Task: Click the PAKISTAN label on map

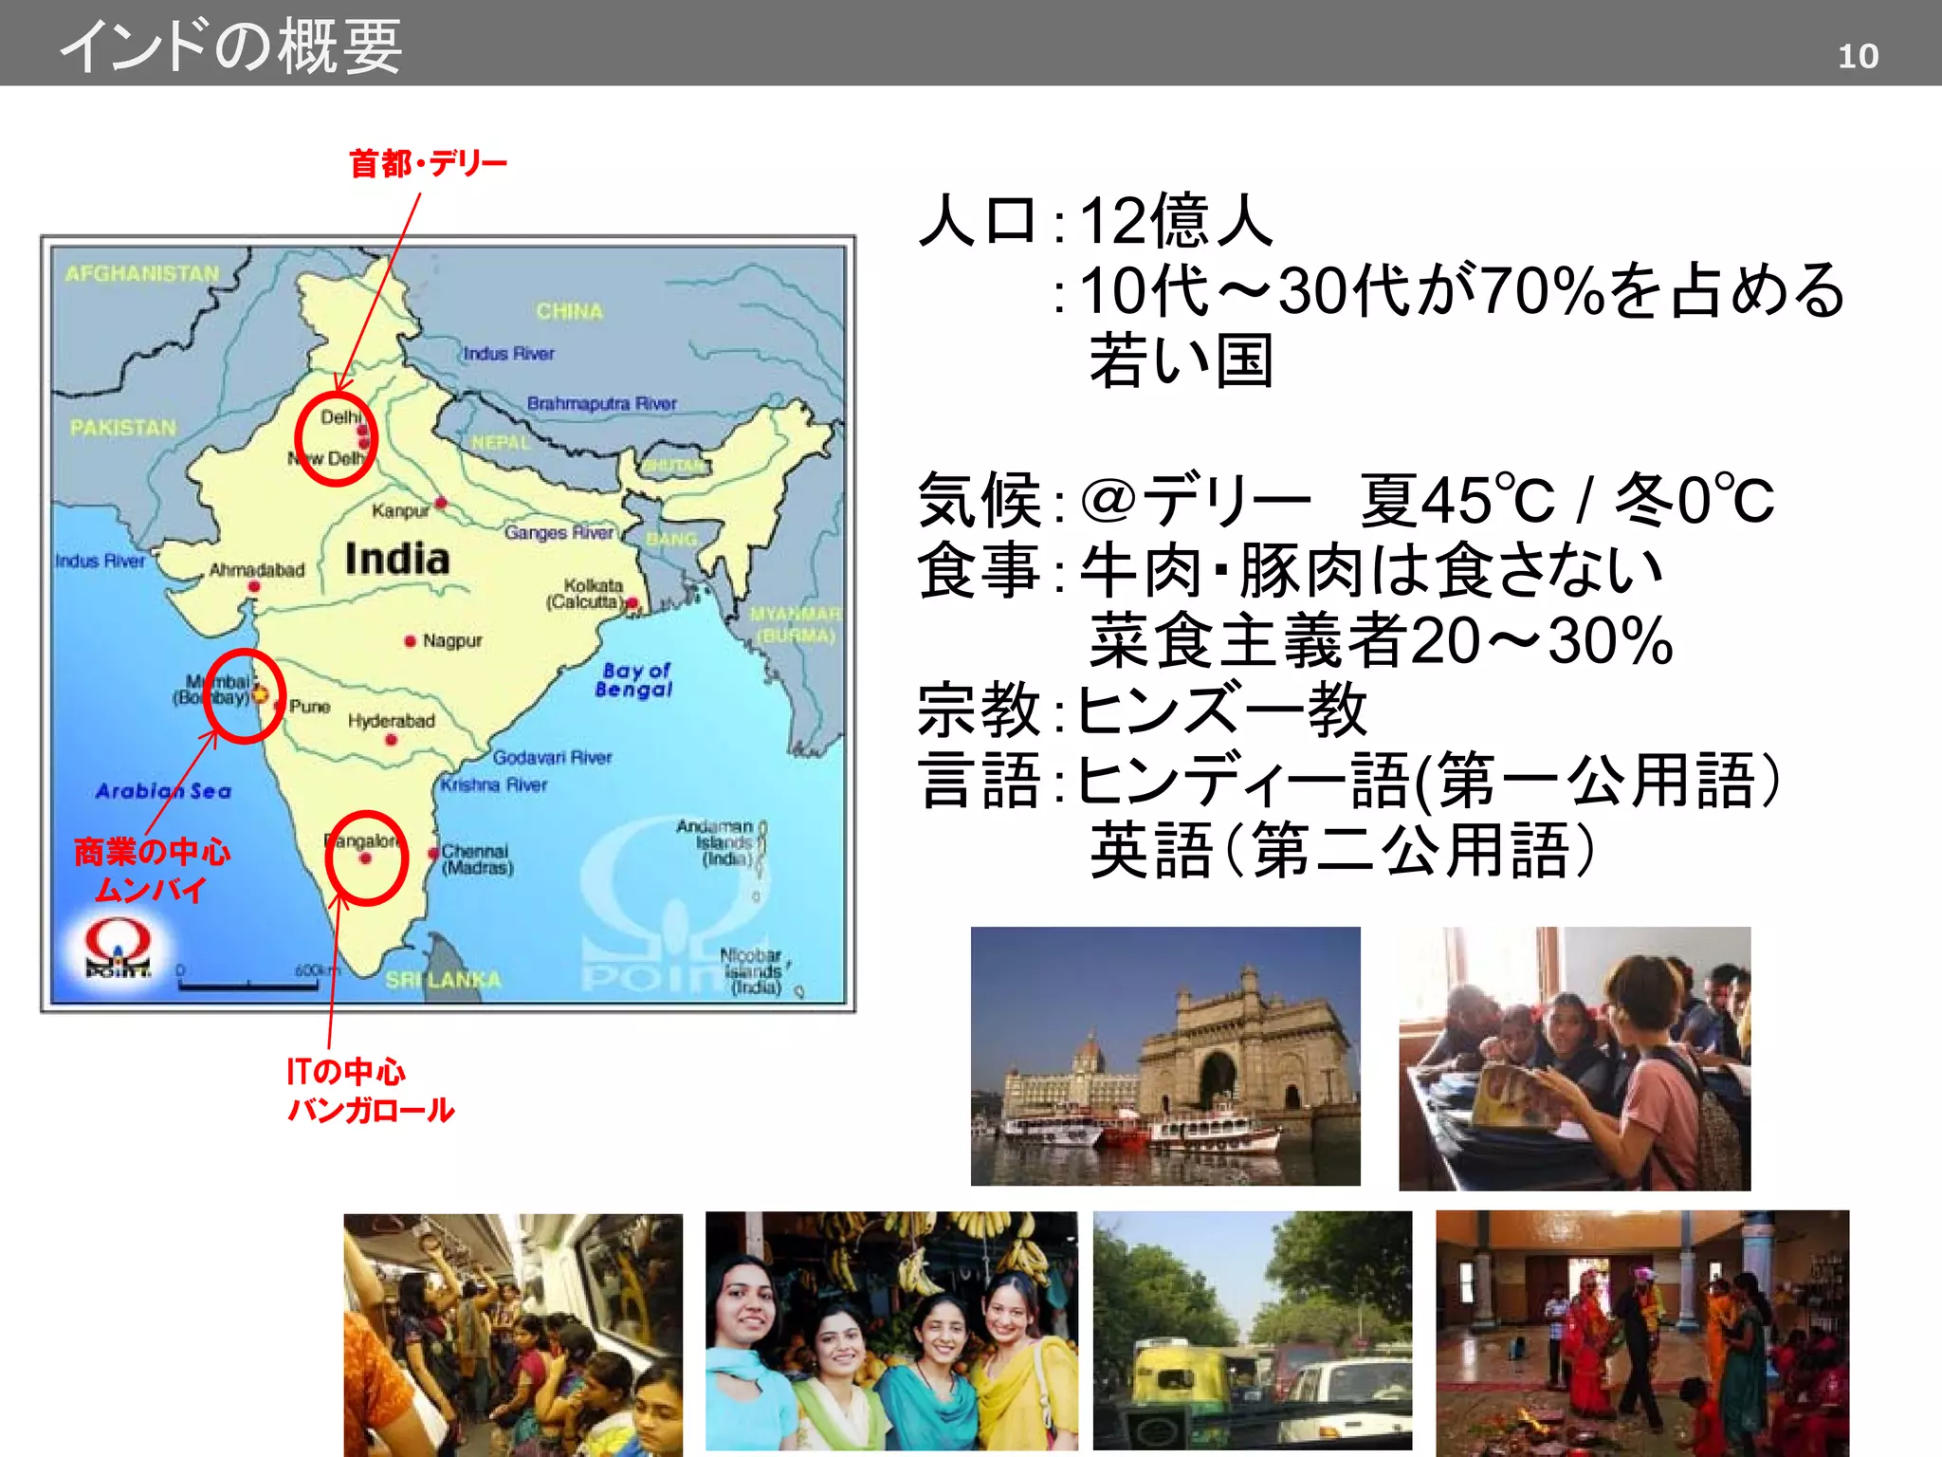Action: pyautogui.click(x=123, y=428)
